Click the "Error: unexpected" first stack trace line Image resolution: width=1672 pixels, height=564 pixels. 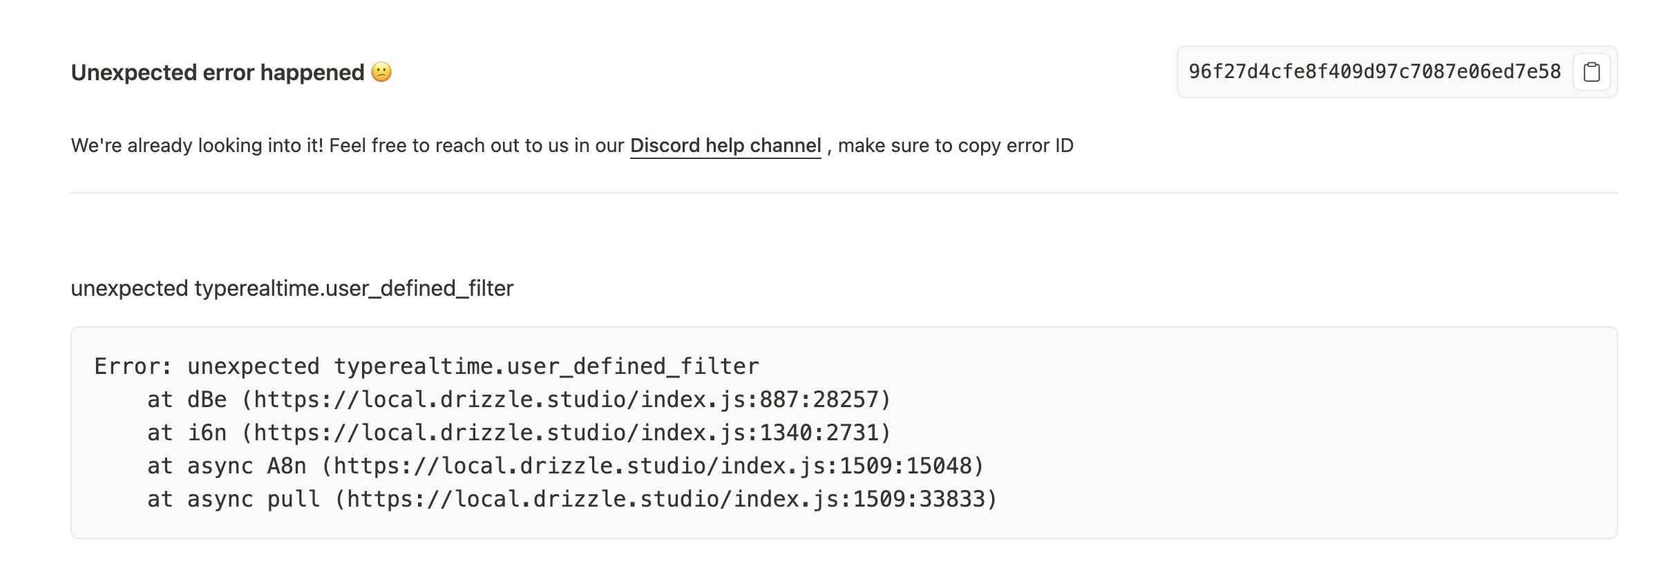[x=426, y=366]
